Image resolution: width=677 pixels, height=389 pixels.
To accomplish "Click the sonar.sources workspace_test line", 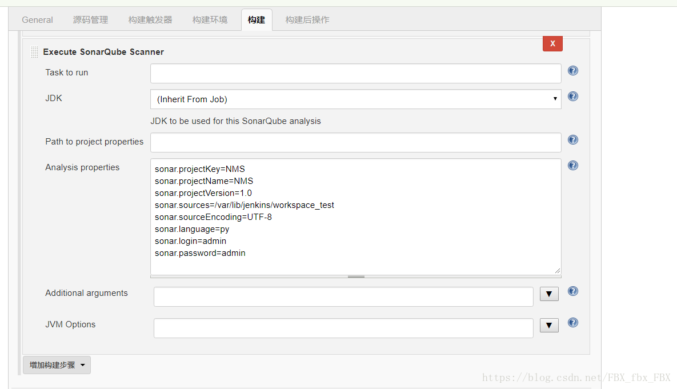I will pyautogui.click(x=245, y=205).
